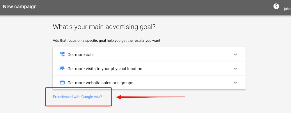Click the New campaign title in header
This screenshot has height=113, width=291.
pos(20,6)
